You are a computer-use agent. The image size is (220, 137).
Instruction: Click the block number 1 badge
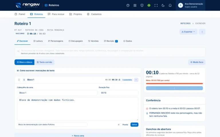24,80
